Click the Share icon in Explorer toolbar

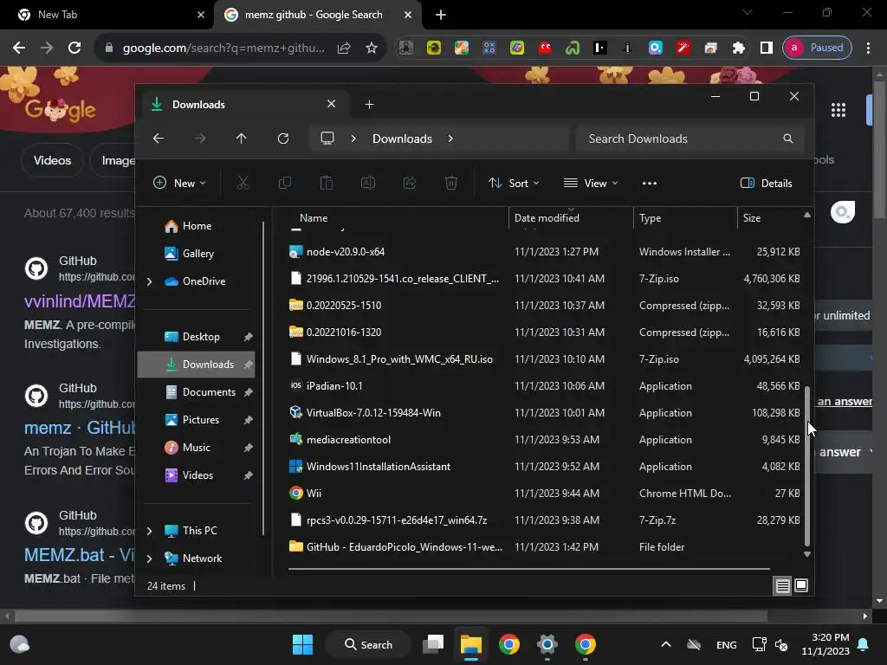(410, 183)
